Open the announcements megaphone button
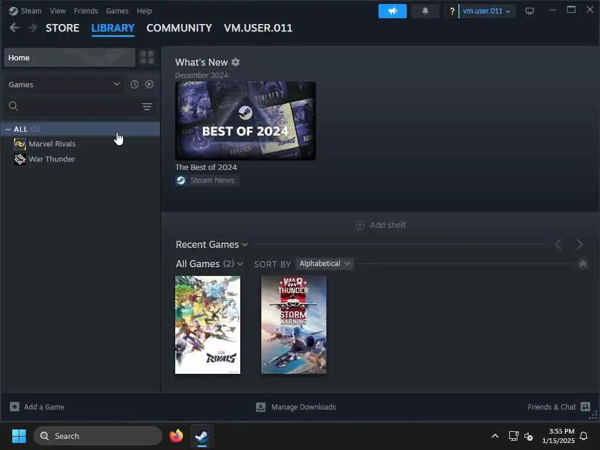 392,11
